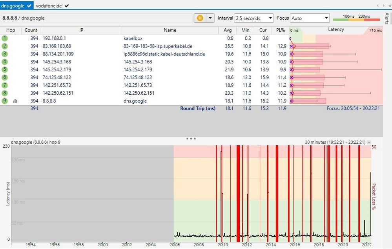Click the green hop 1 circle
The image size is (392, 249).
coord(5,38)
